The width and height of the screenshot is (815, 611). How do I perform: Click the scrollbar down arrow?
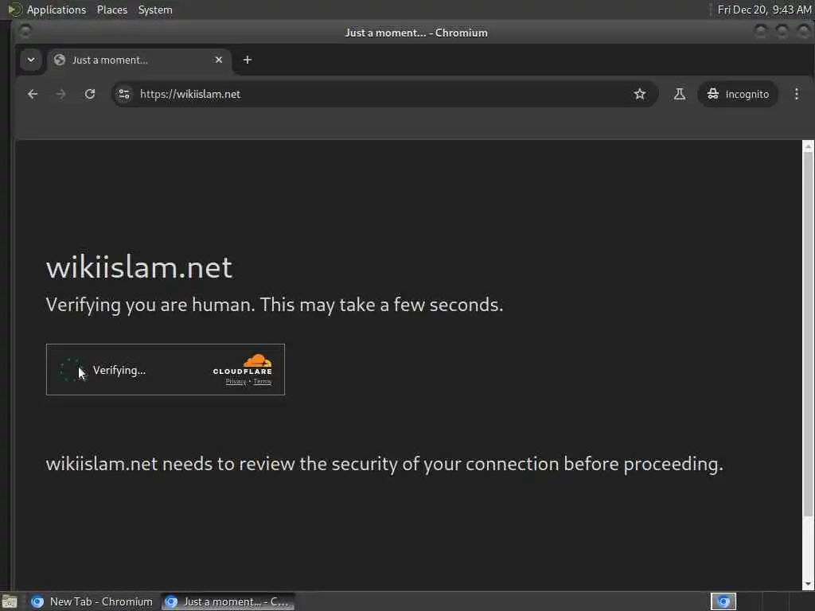(x=808, y=584)
